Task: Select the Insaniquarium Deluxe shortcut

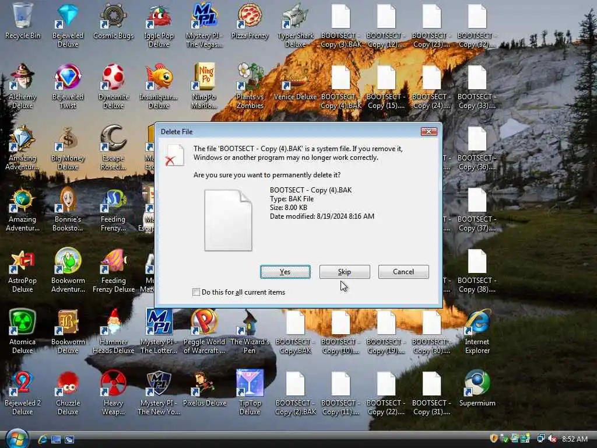Action: 159,86
